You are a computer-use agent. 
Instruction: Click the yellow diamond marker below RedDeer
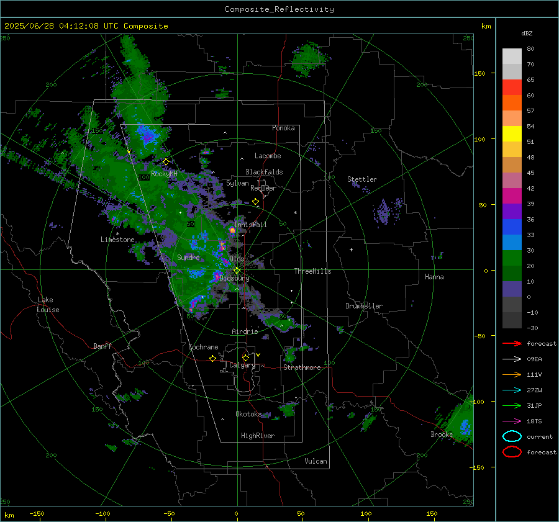[x=255, y=202]
